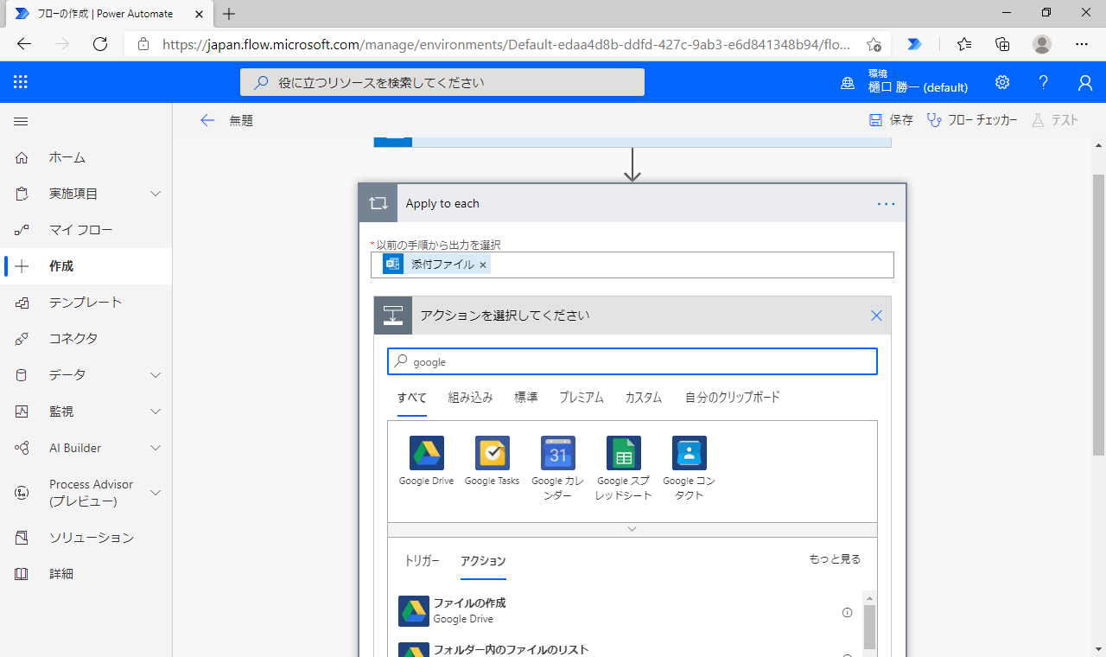Add this page to favorites
The width and height of the screenshot is (1106, 657).
click(x=874, y=44)
